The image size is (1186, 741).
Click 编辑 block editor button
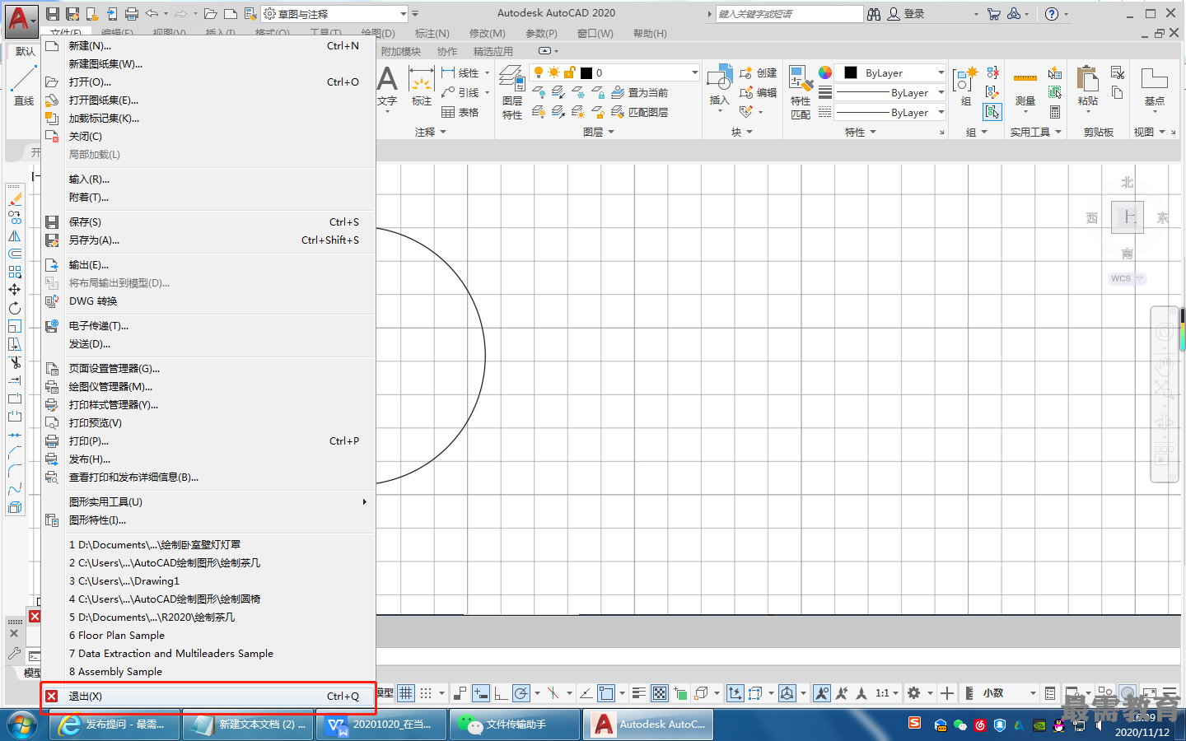point(759,92)
